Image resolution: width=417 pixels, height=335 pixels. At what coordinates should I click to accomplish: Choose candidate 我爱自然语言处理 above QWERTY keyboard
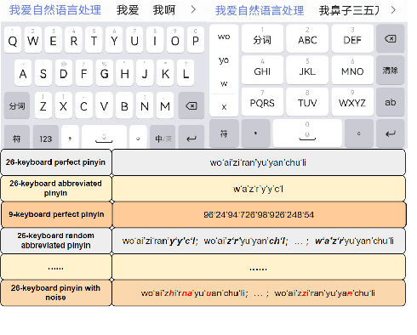click(55, 10)
